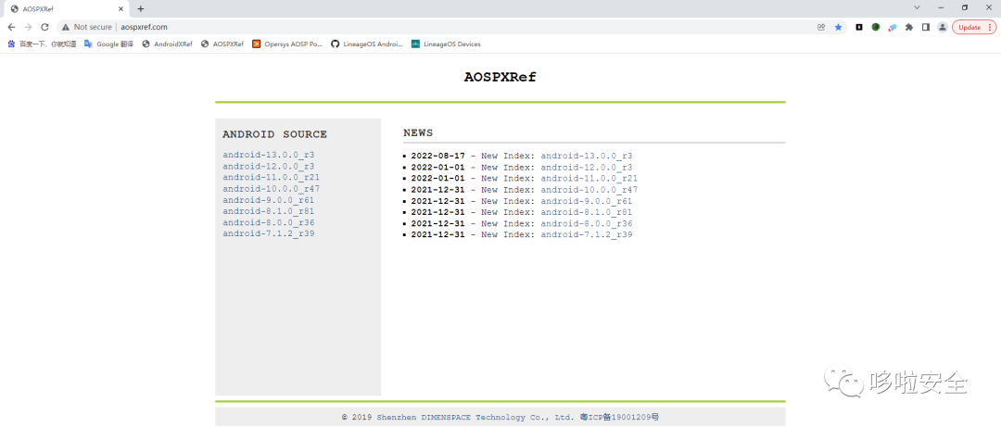
Task: Open the LineageOS Android GitHub bookmark
Action: (367, 44)
